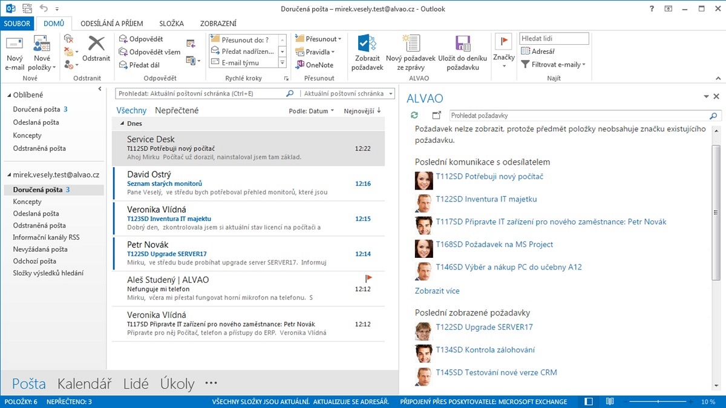Open the Nové položky menu
Viewport: 726px width, 408px height.
tap(42, 53)
